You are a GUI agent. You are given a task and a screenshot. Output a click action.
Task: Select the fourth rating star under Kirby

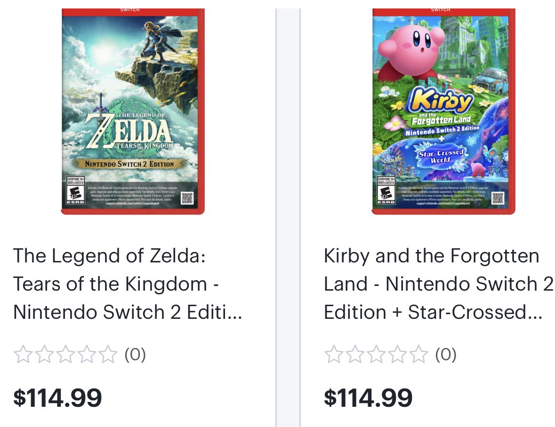pyautogui.click(x=397, y=354)
